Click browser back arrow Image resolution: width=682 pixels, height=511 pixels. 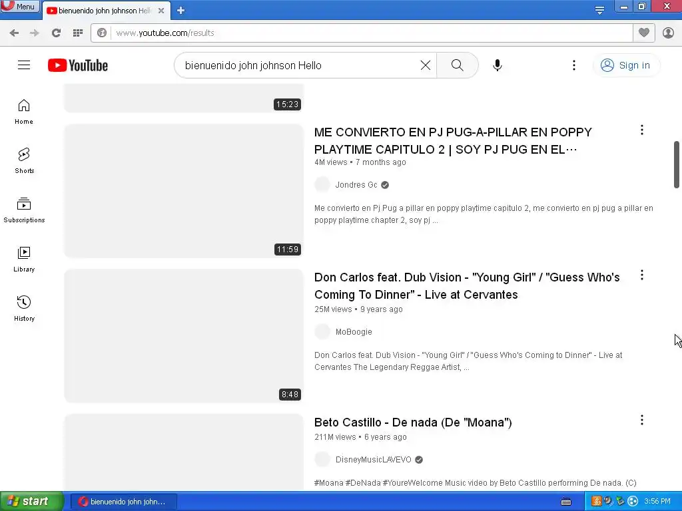(x=14, y=33)
